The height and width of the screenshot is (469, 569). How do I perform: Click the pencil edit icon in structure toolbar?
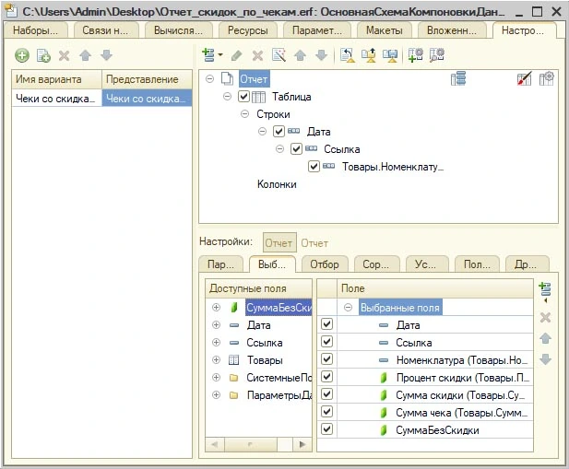tap(237, 56)
